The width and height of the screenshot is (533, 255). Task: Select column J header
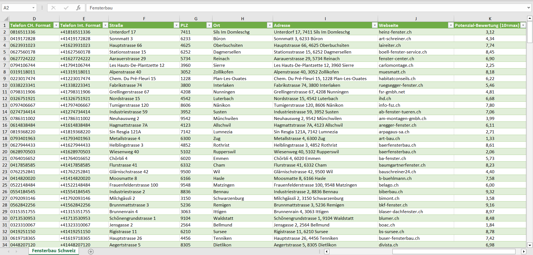coord(416,19)
